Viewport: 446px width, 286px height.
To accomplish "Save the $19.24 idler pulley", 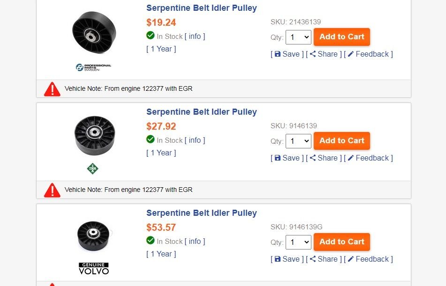I will (x=287, y=54).
